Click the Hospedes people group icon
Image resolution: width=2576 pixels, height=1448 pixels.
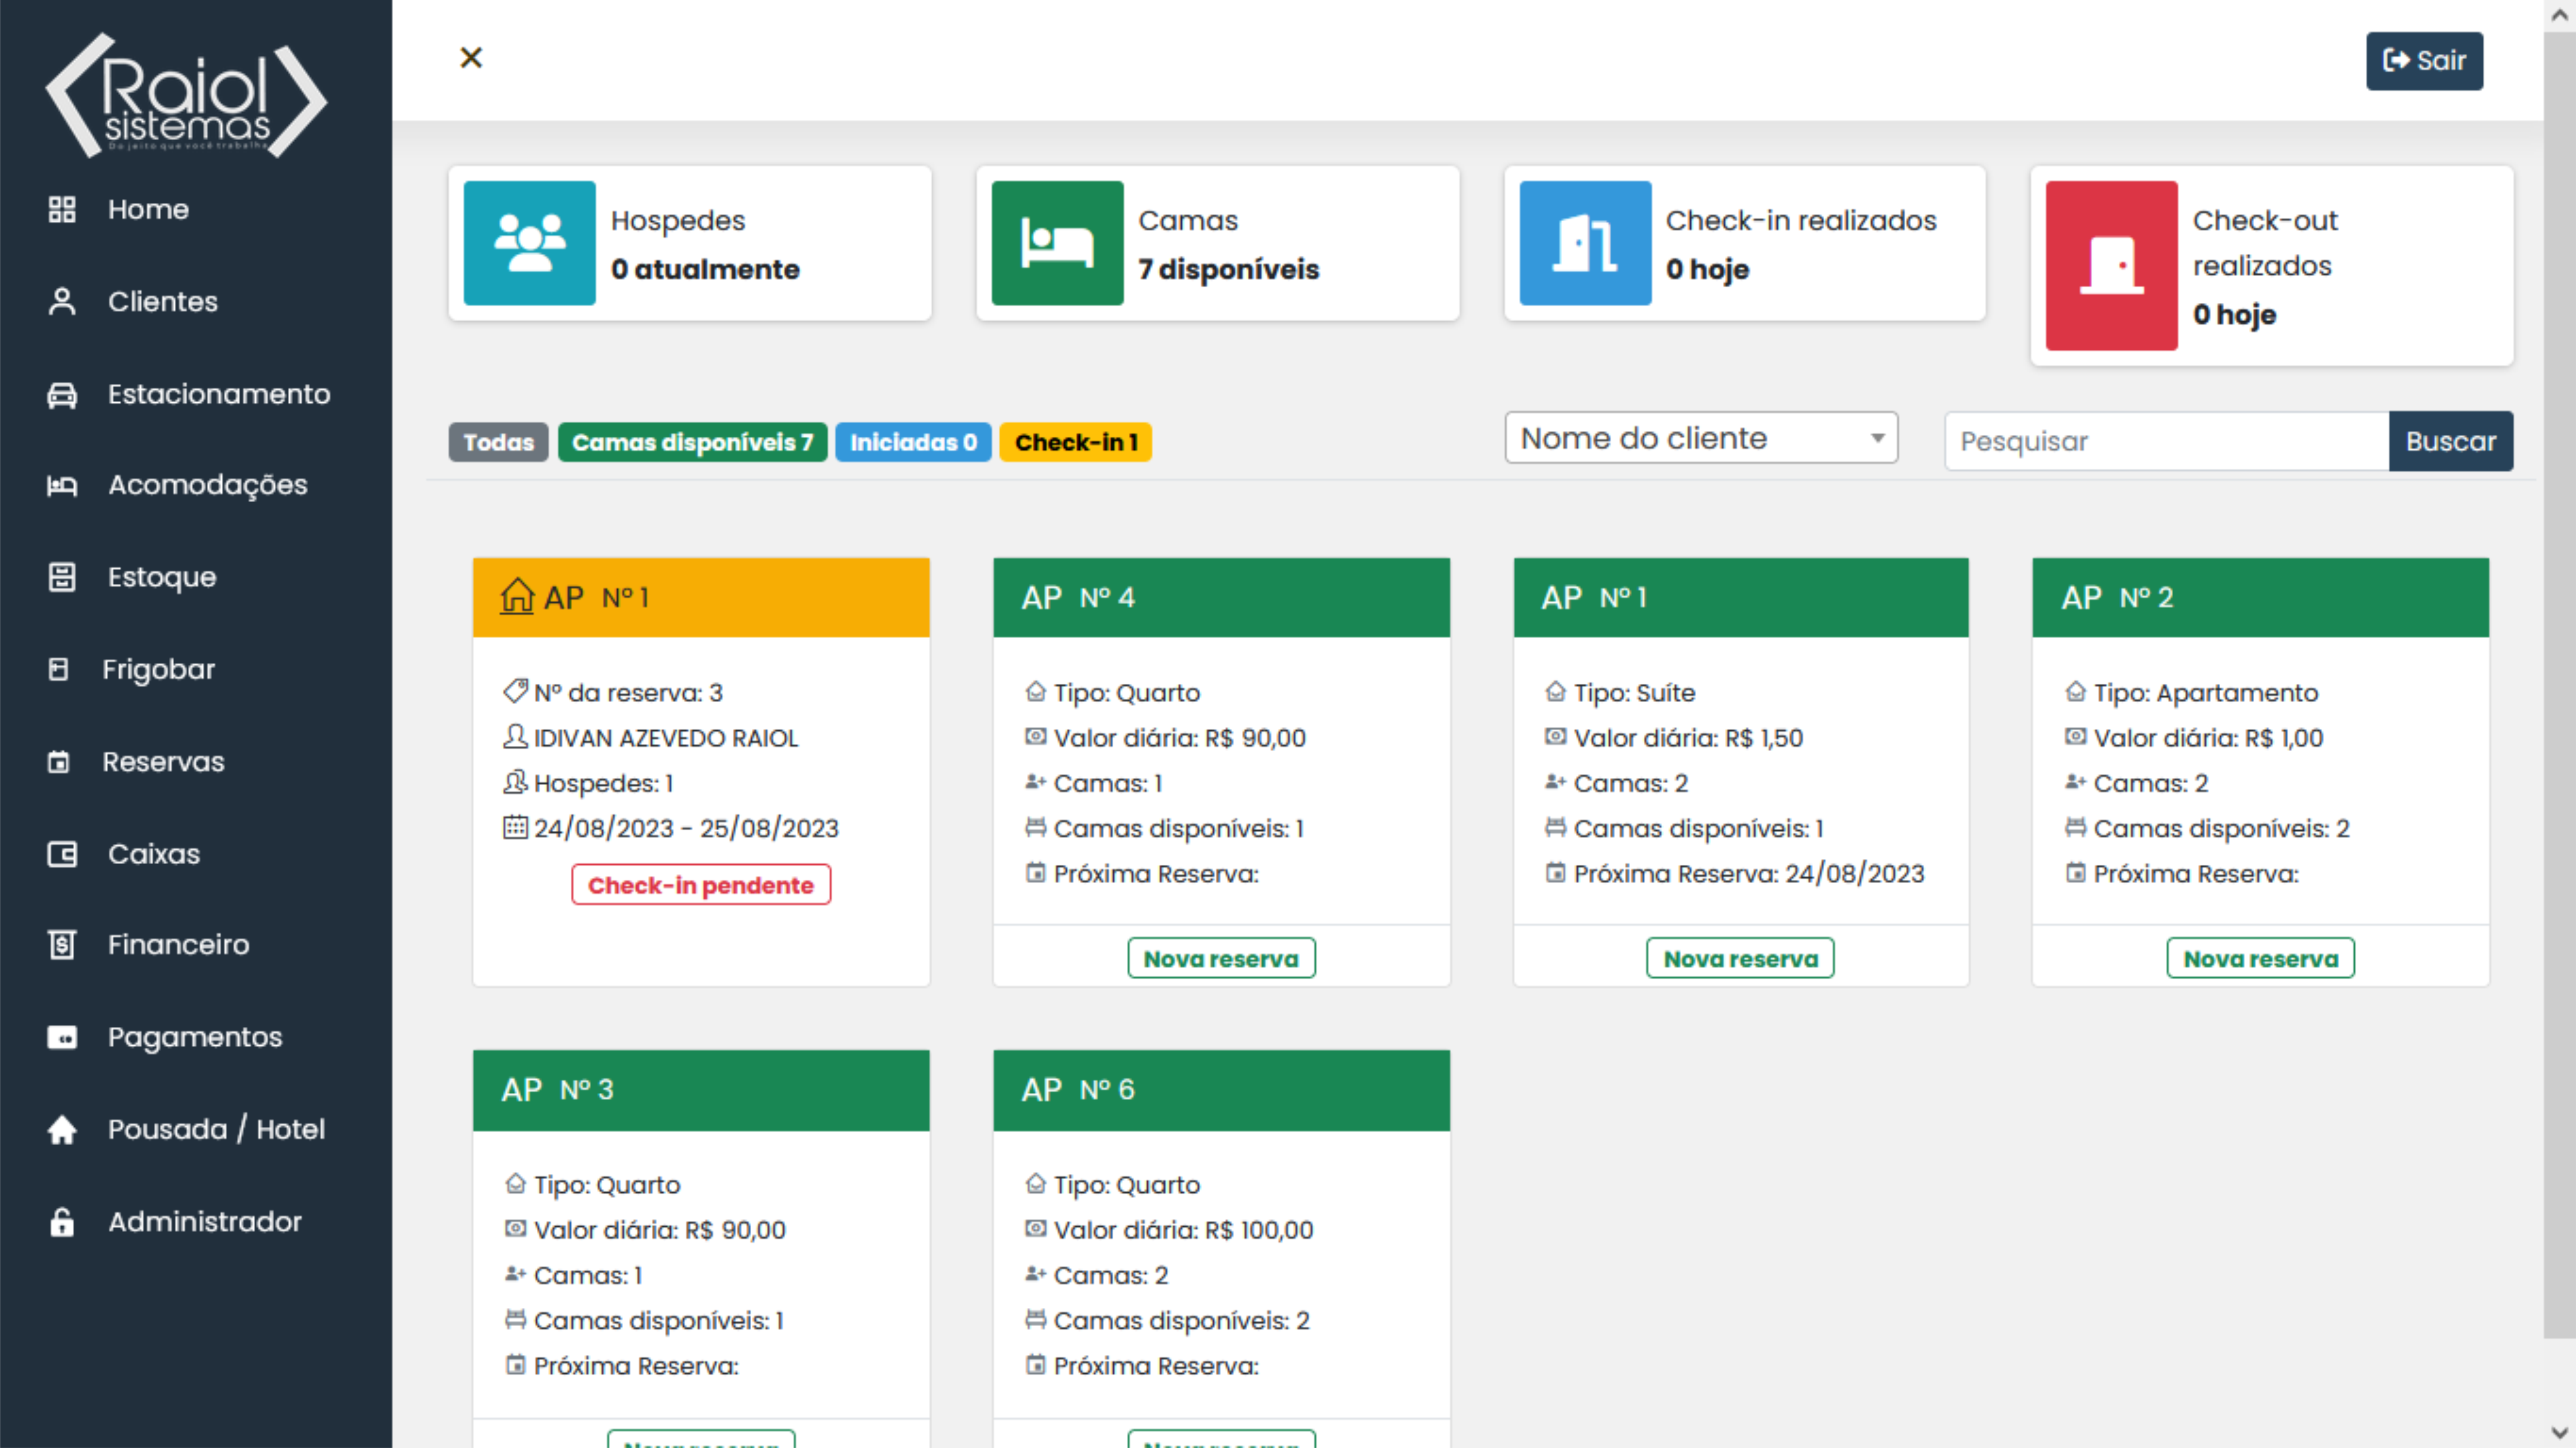[x=530, y=243]
